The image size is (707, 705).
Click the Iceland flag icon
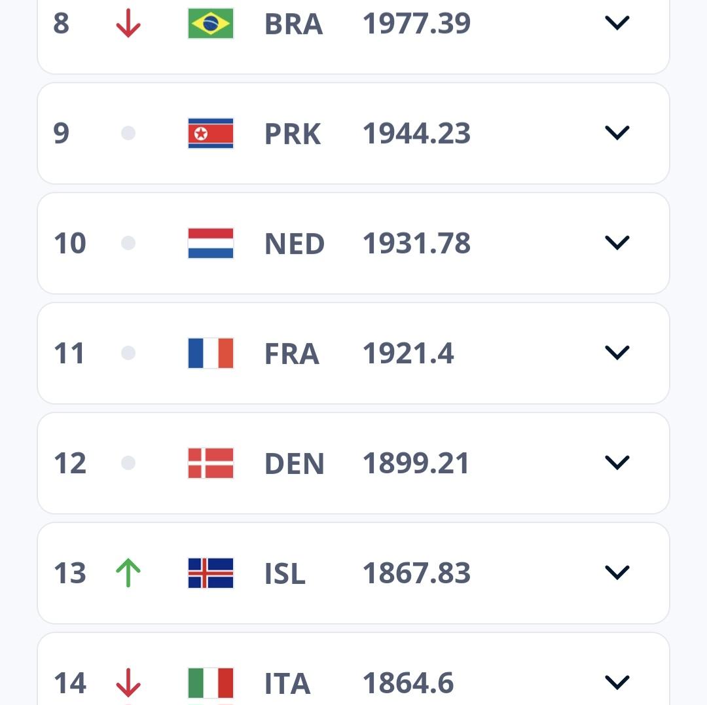[211, 573]
